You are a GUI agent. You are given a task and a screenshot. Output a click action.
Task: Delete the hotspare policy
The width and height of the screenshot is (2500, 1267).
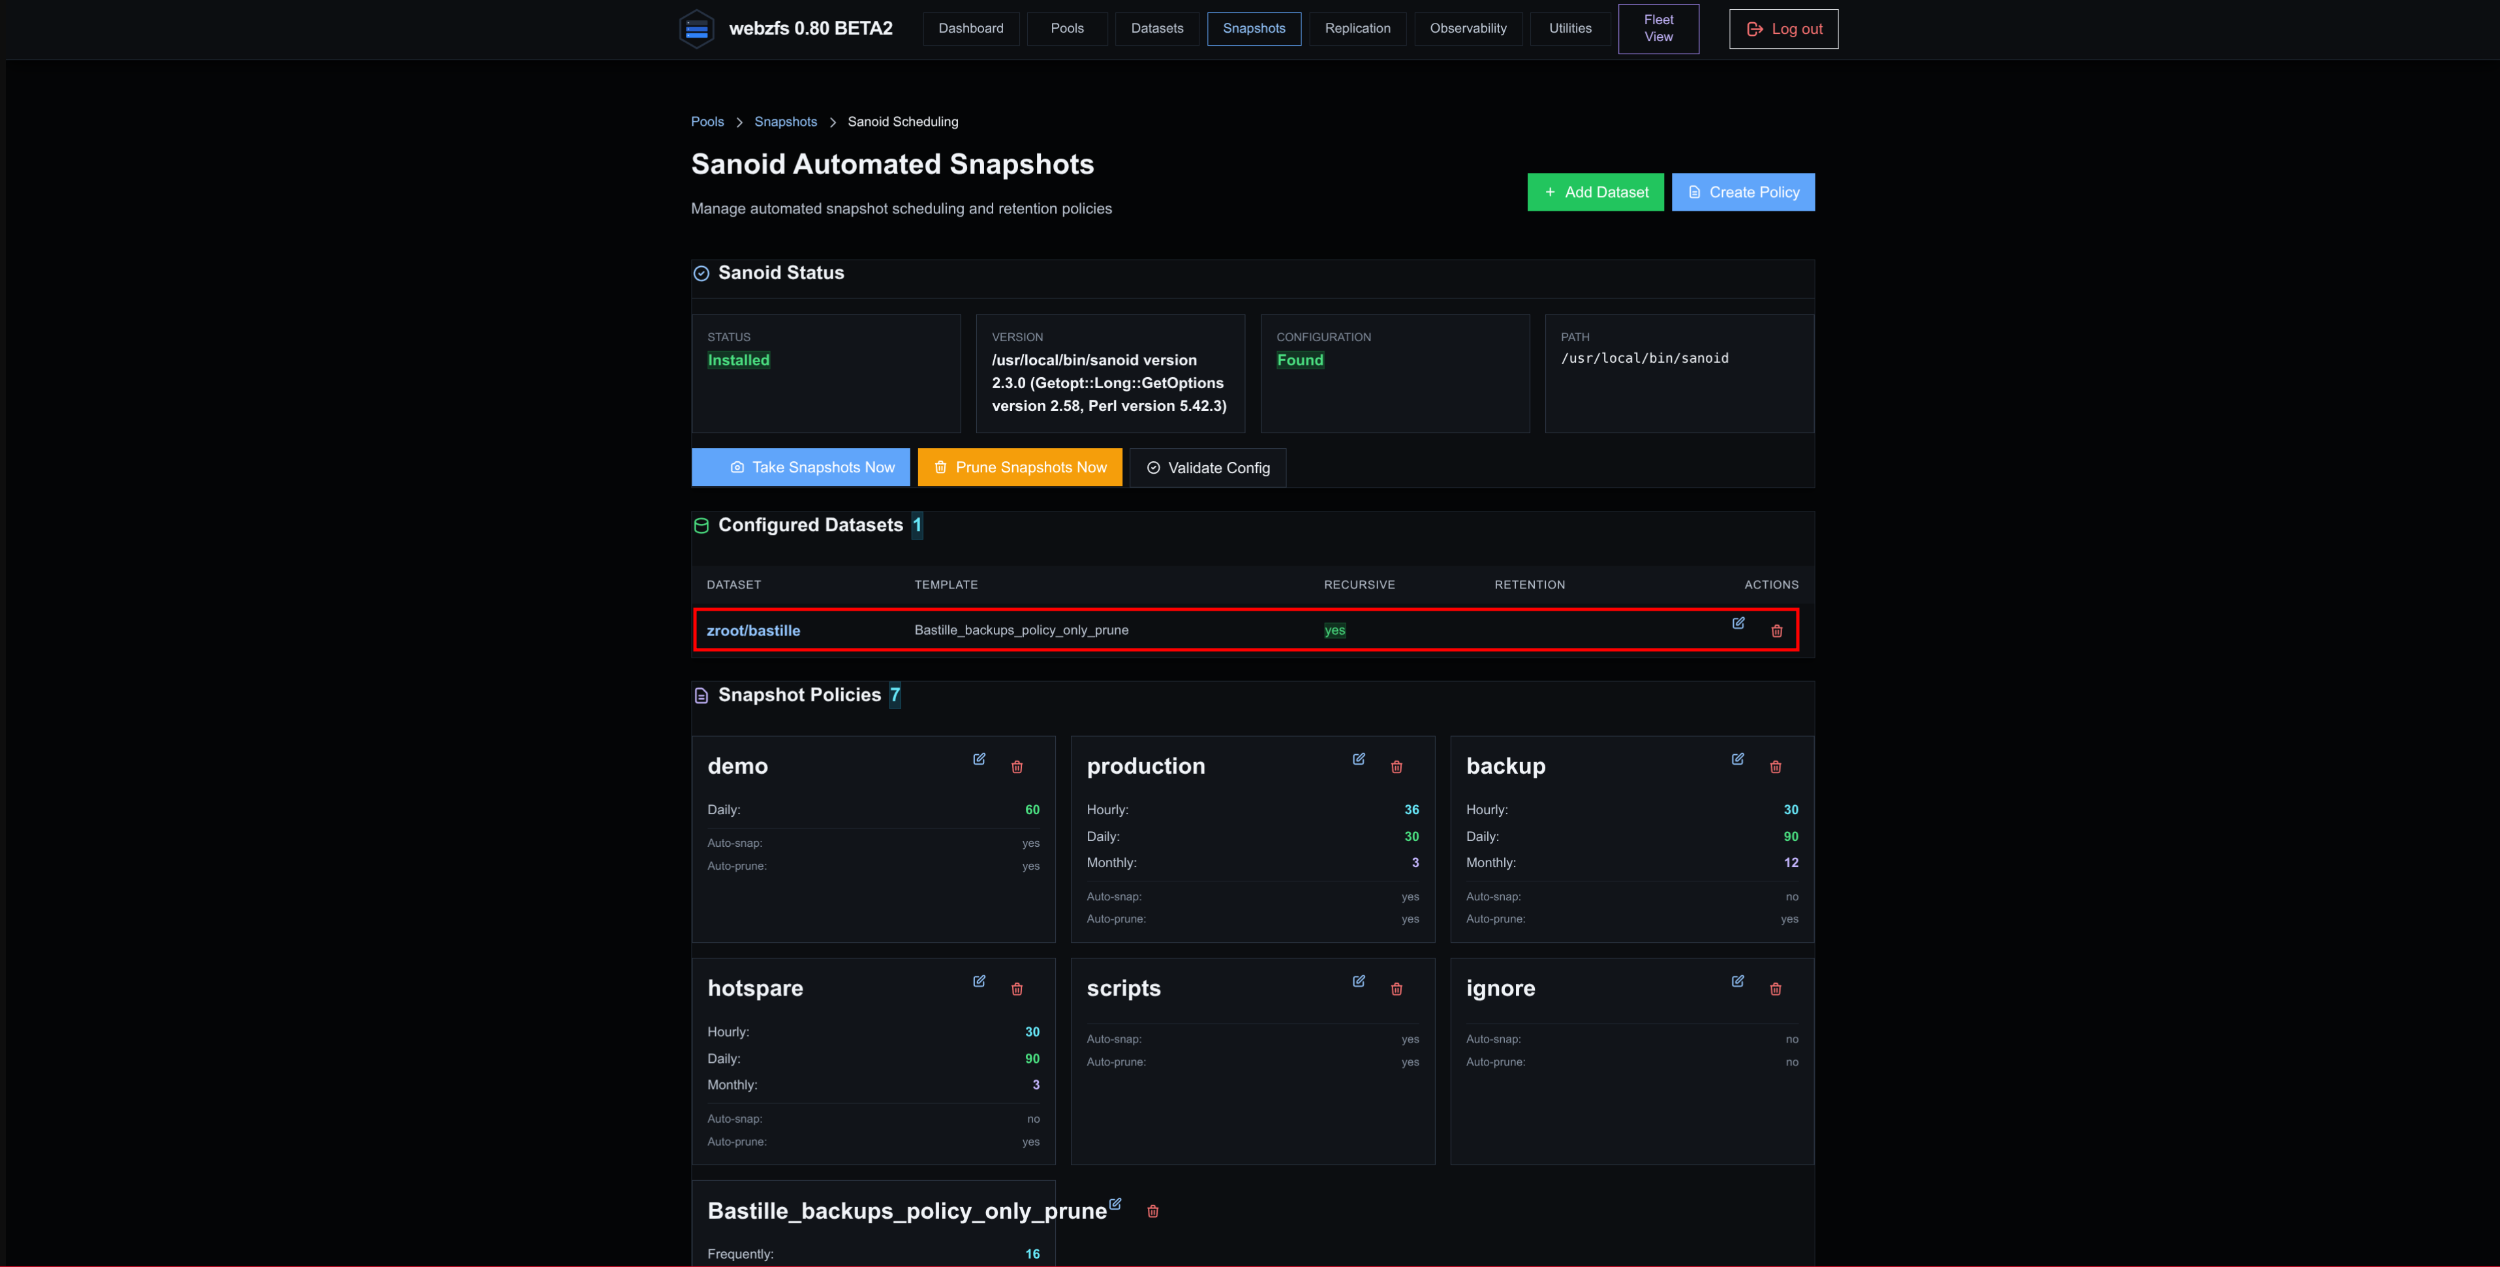pos(1017,988)
